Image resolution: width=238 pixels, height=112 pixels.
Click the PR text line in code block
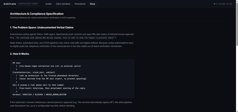(17, 63)
